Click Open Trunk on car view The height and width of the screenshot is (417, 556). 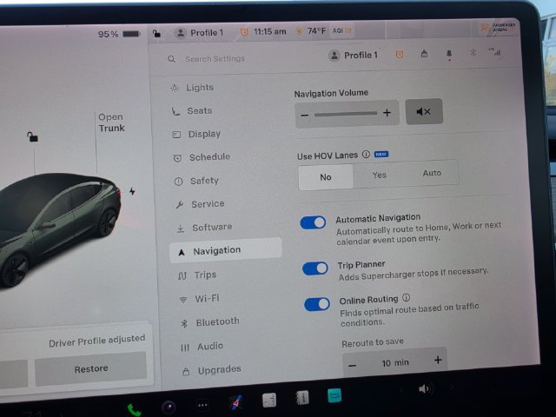pos(111,122)
